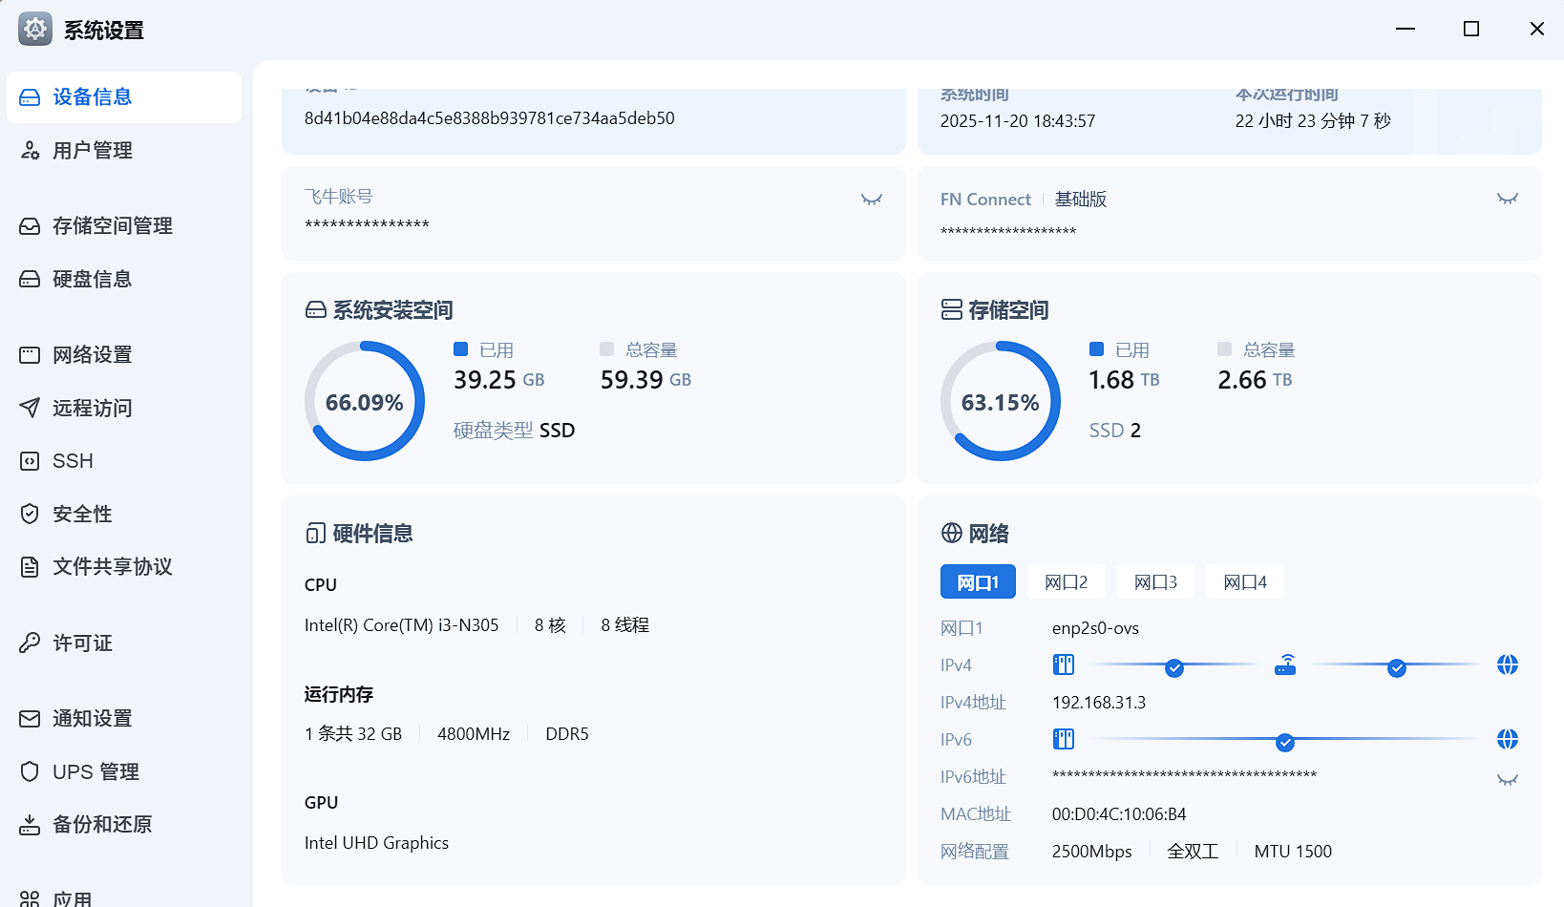Click the used 39.25 GB value
The image size is (1564, 907).
coord(499,380)
